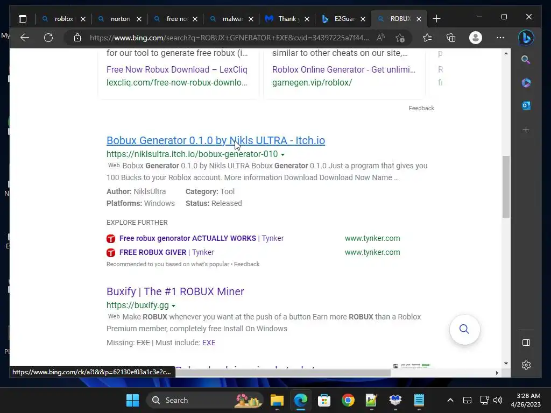Screen dimensions: 551x413
Task: Click Feedback below the result cards
Action: click(x=421, y=108)
